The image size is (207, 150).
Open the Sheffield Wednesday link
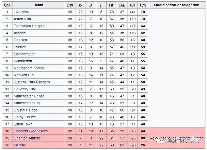(x=31, y=131)
